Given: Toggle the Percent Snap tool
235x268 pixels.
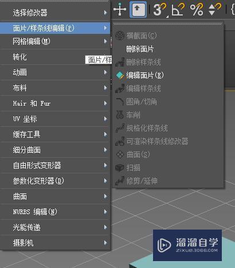Looking at the screenshot, I should (x=197, y=9).
